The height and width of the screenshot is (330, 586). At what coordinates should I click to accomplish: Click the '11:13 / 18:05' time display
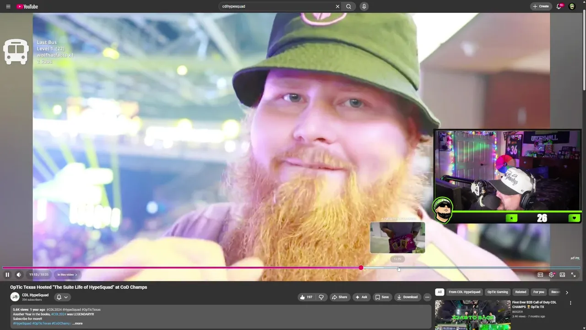point(38,275)
